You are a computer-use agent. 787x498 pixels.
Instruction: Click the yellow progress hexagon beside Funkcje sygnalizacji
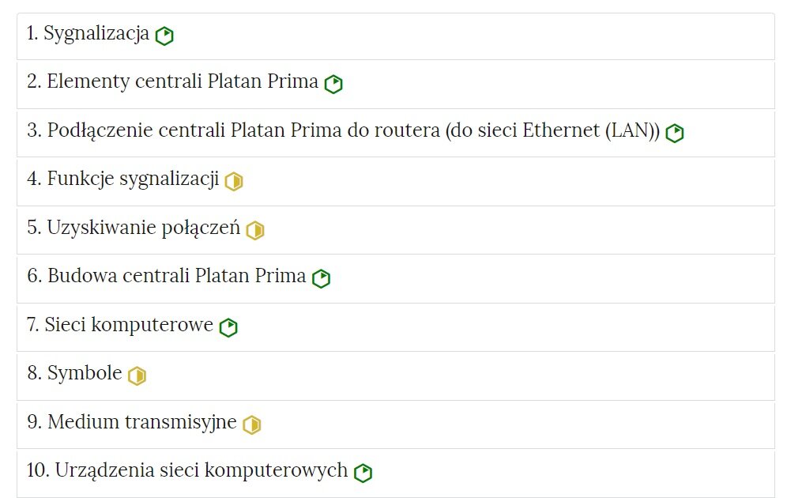click(234, 182)
